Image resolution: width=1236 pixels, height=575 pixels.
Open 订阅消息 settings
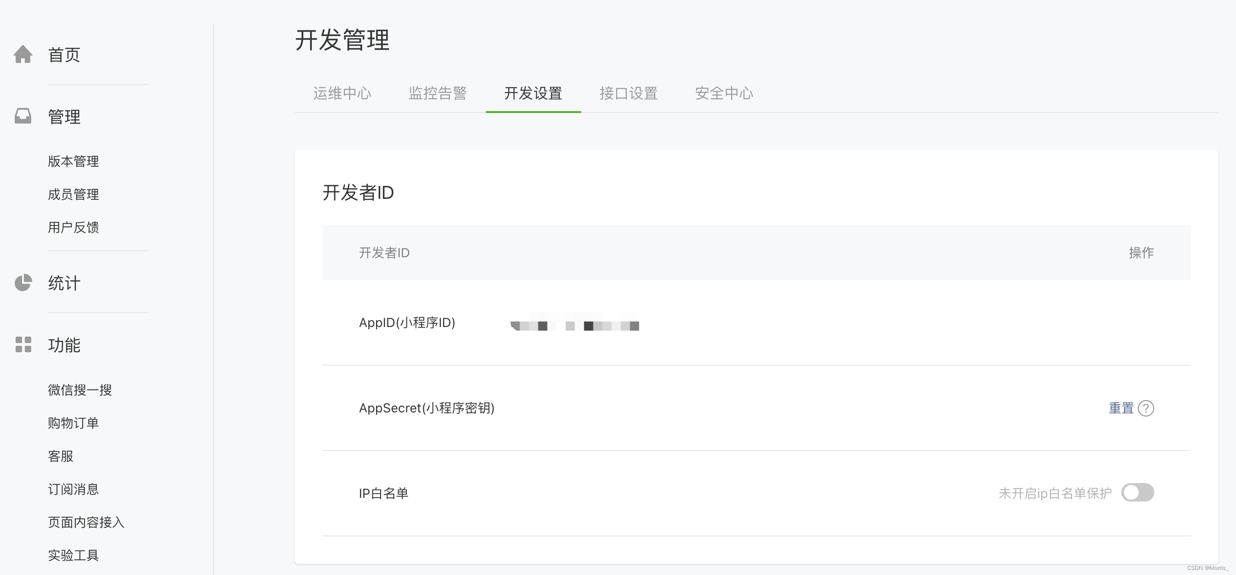[x=73, y=489]
